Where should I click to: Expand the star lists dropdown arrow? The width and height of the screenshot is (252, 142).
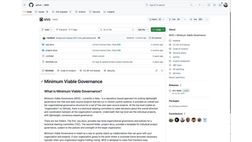coord(207,19)
